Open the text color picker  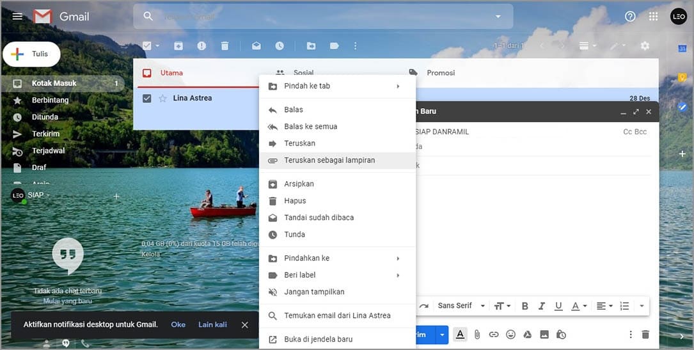(x=578, y=306)
